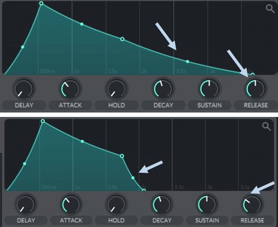Click the top envelope's end node near 3.5s
278x227 pixels.
(253, 75)
